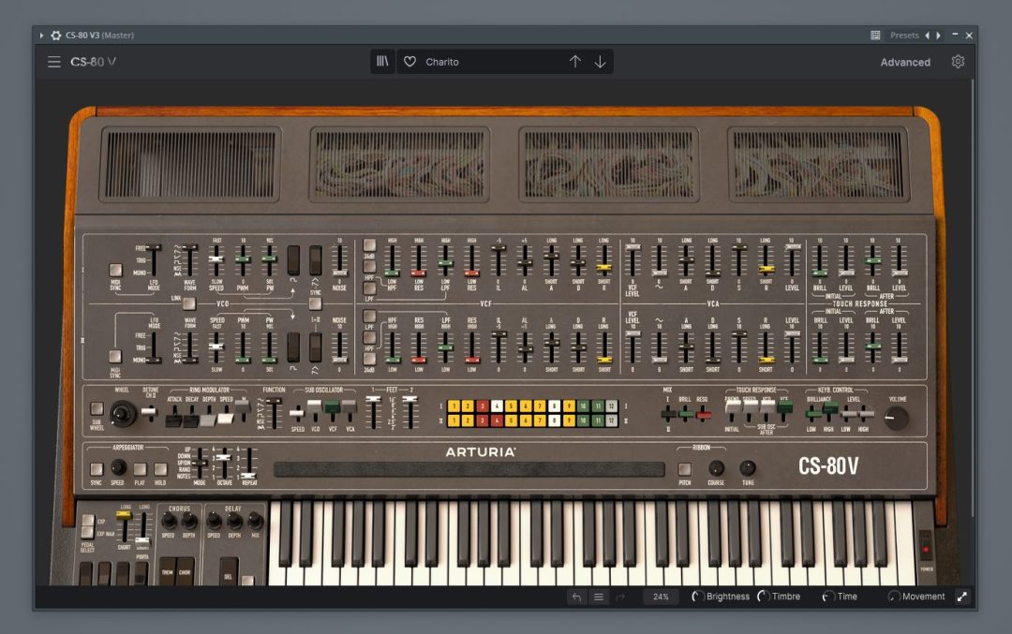Select grey tone button 12 in row II
The width and height of the screenshot is (1012, 634).
coord(611,420)
